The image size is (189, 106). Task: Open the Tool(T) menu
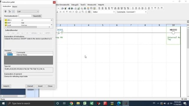[83, 5]
